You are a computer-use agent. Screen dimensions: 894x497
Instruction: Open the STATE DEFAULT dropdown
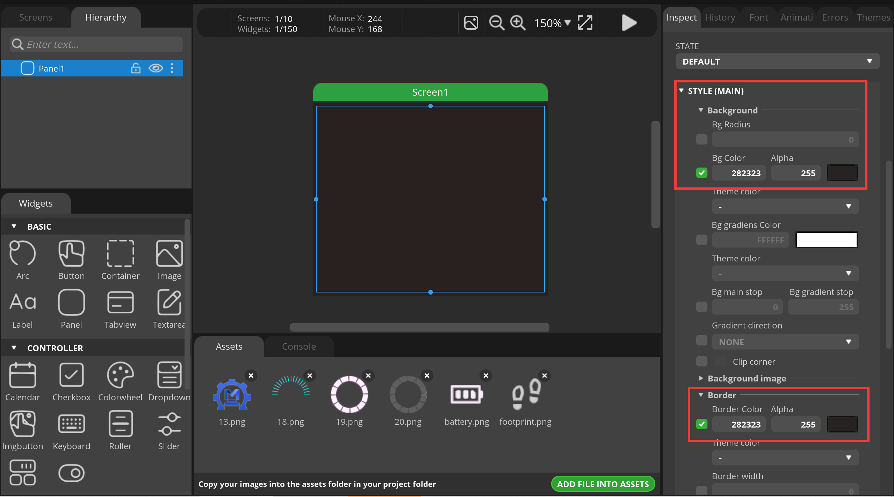pos(777,61)
